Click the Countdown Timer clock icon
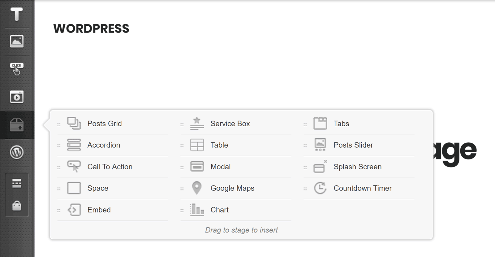The image size is (495, 257). pyautogui.click(x=320, y=188)
